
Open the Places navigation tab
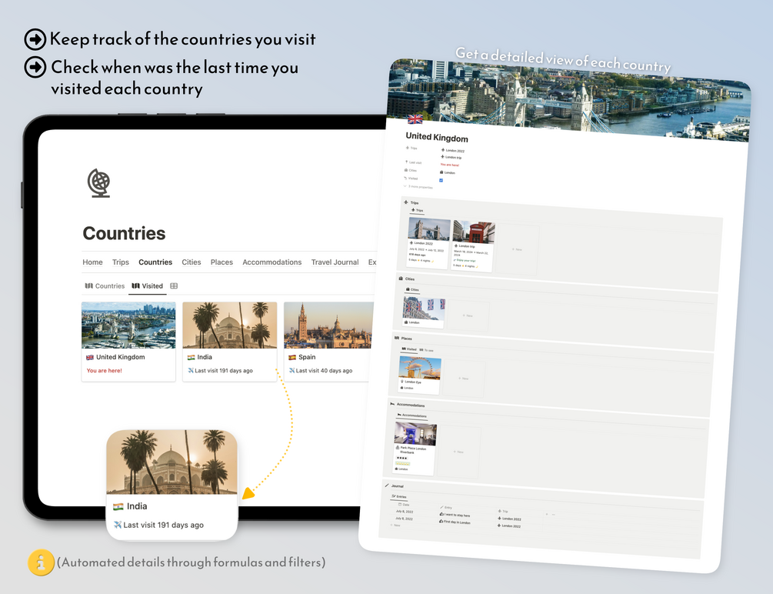(x=222, y=262)
